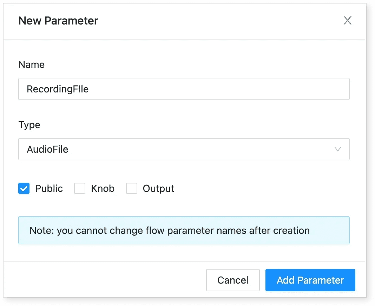Viewport: 375px width, 306px height.
Task: Enable the Output checkbox
Action: (132, 188)
